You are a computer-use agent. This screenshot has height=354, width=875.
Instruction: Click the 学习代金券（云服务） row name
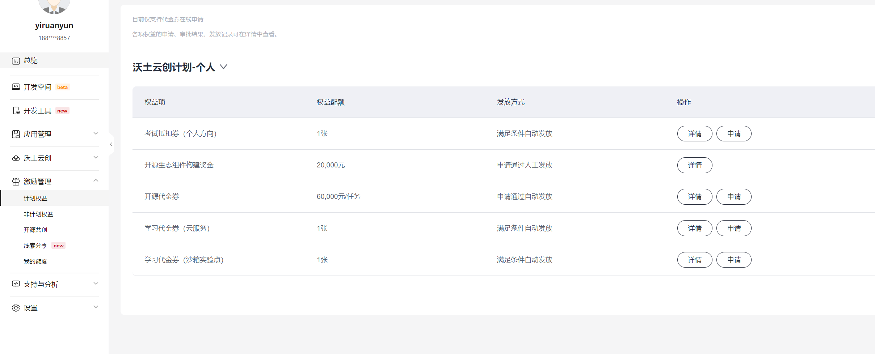(177, 228)
